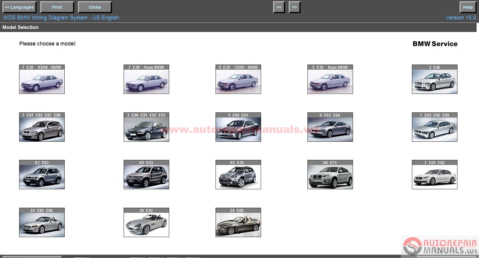
Task: Go forward with the >> navigation button
Action: tap(294, 7)
